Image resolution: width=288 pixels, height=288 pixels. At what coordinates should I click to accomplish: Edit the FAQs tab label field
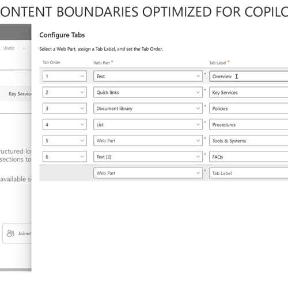(249, 157)
